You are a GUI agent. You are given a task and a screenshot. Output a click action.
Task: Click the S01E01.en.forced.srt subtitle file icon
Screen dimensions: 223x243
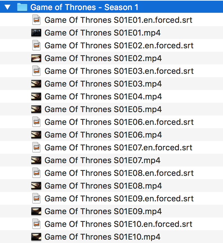[x=36, y=20]
